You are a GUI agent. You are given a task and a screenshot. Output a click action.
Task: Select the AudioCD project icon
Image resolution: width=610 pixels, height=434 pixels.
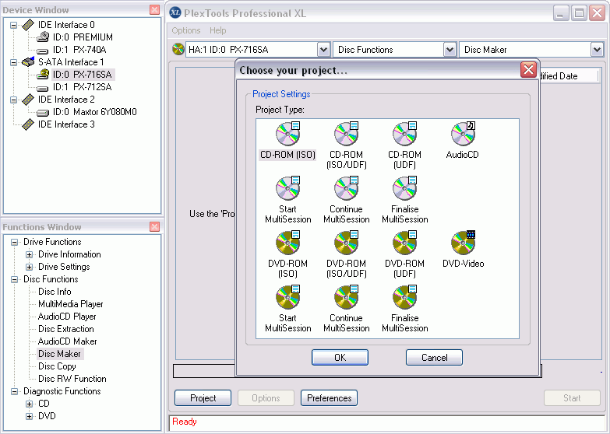tap(463, 133)
